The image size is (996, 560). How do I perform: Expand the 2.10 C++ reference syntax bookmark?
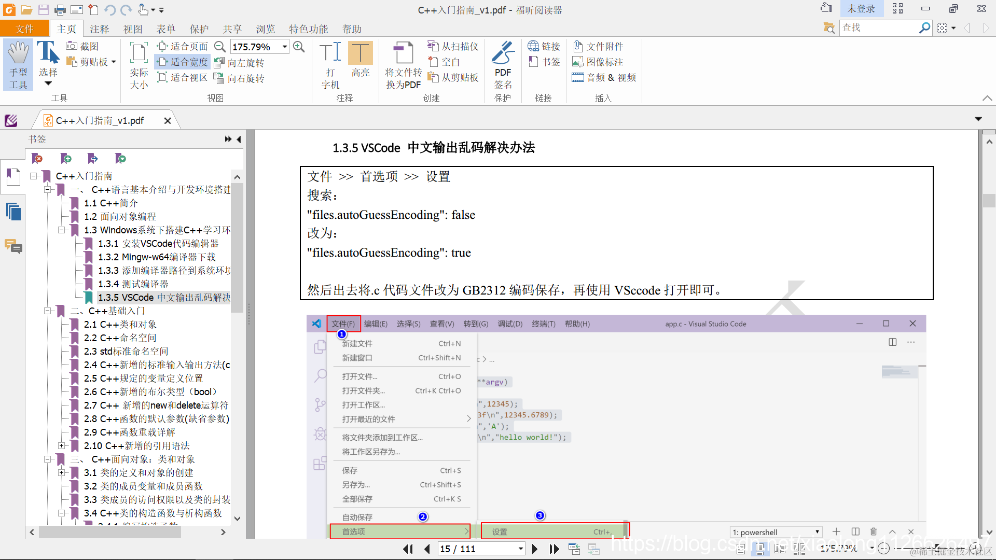tap(61, 445)
